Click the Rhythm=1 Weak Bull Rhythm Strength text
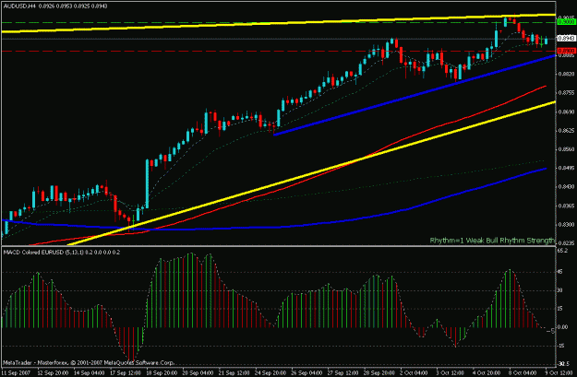 click(492, 241)
